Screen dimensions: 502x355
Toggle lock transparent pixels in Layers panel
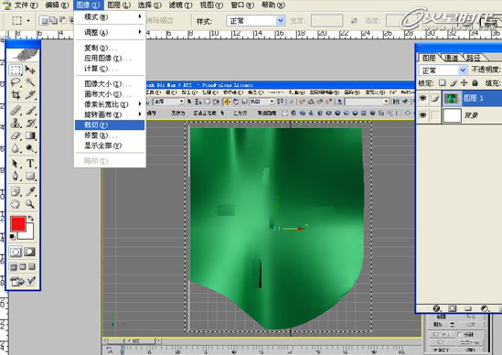coord(443,83)
